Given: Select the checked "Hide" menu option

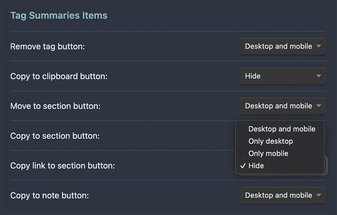Looking at the screenshot, I should coord(256,166).
